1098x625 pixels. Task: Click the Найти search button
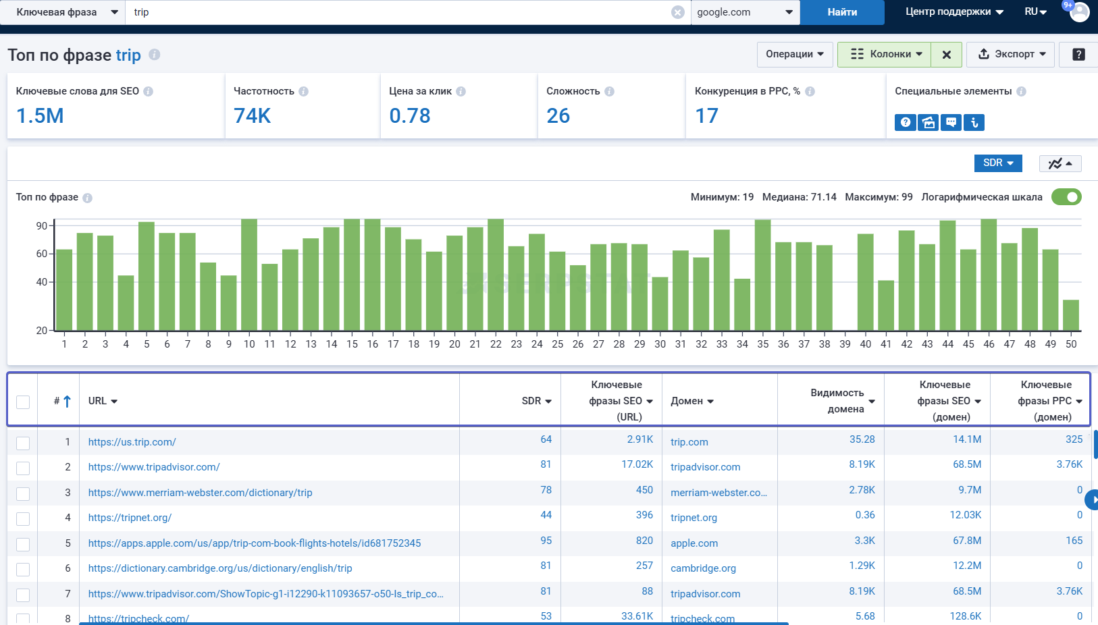[x=842, y=12]
